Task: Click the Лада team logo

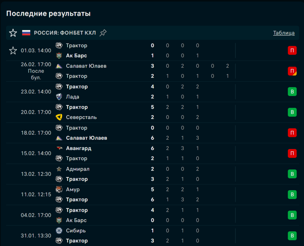Action: 59,97
